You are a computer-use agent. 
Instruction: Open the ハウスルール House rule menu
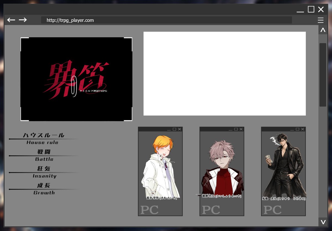click(43, 138)
